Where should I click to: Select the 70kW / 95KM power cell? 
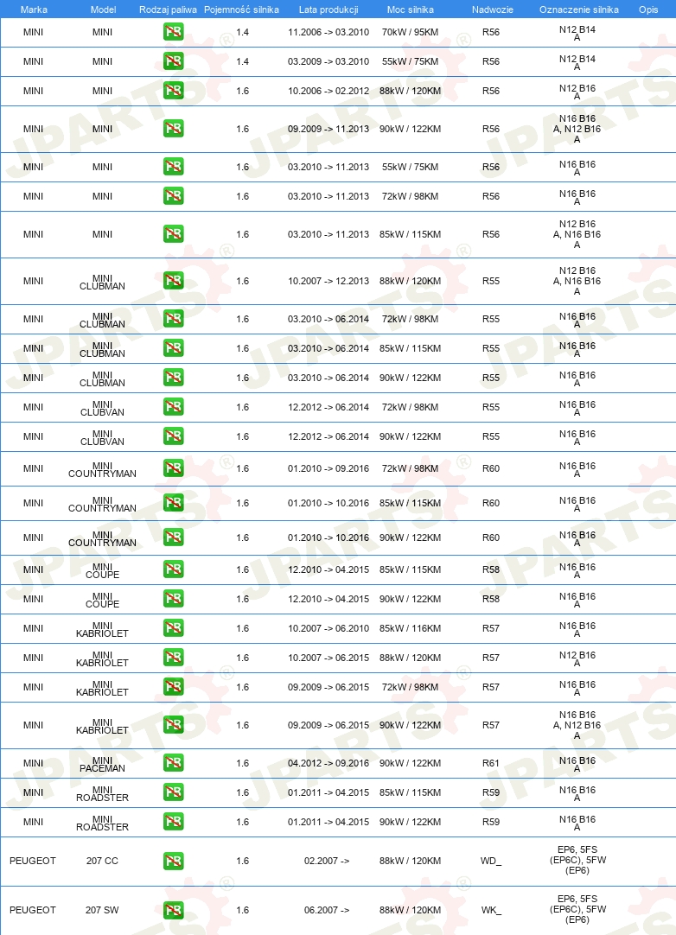tap(410, 32)
